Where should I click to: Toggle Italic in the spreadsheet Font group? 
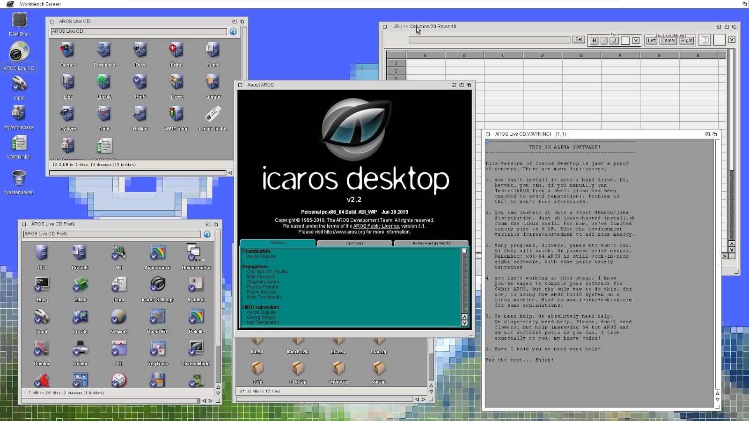(604, 41)
